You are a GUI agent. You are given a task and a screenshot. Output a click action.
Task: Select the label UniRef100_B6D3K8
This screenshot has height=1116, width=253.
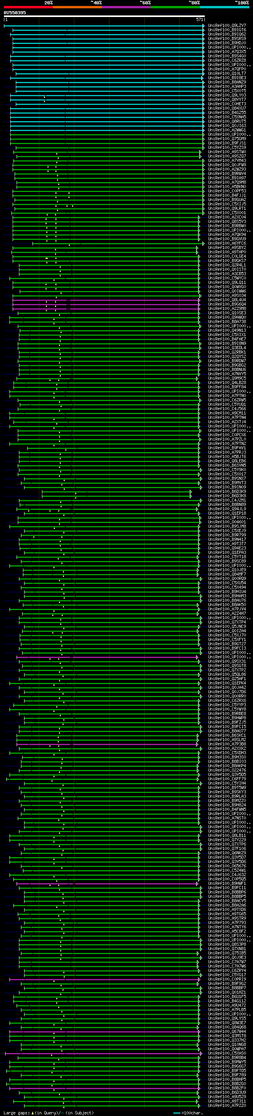(227, 496)
